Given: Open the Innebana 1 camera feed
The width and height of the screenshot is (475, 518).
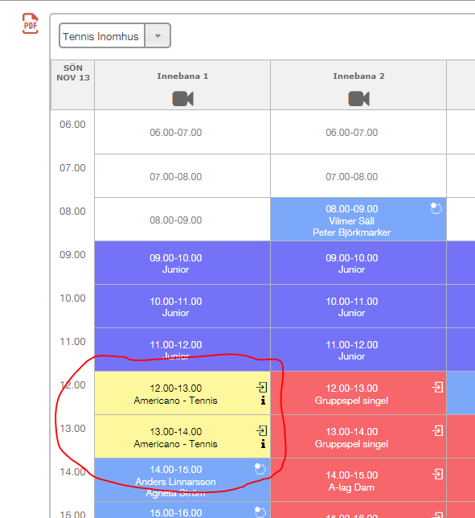Looking at the screenshot, I should [x=183, y=99].
